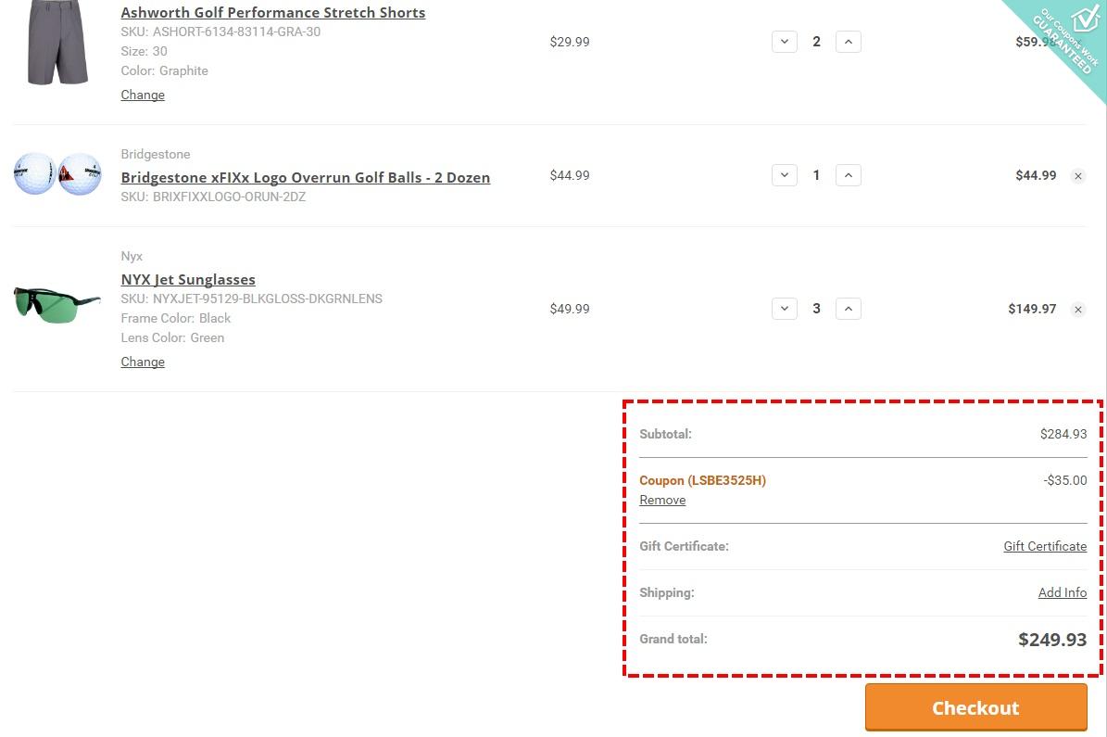Click the $29.99 shorts unit price

(x=570, y=42)
